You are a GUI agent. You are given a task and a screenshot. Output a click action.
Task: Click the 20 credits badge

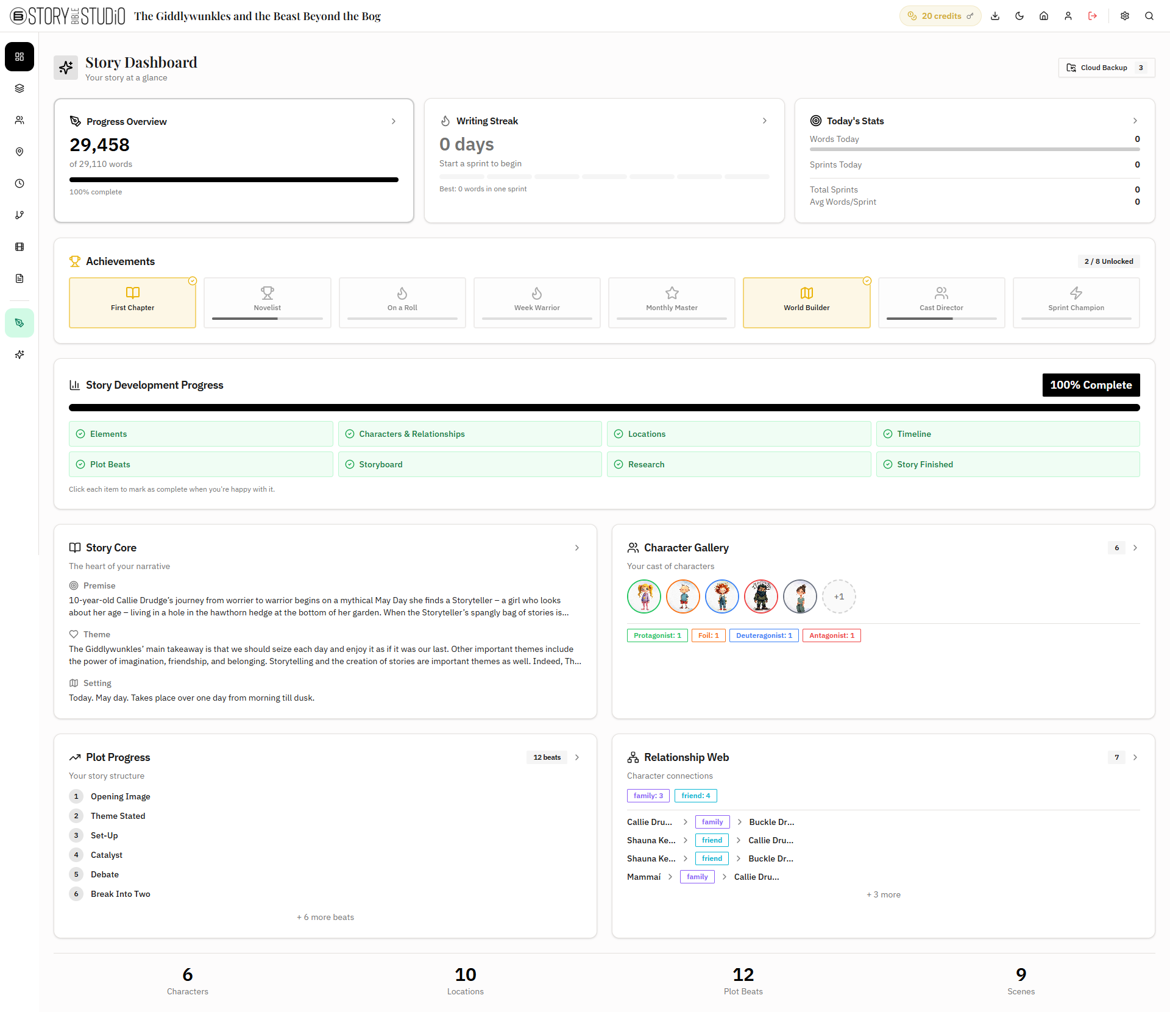coord(940,16)
